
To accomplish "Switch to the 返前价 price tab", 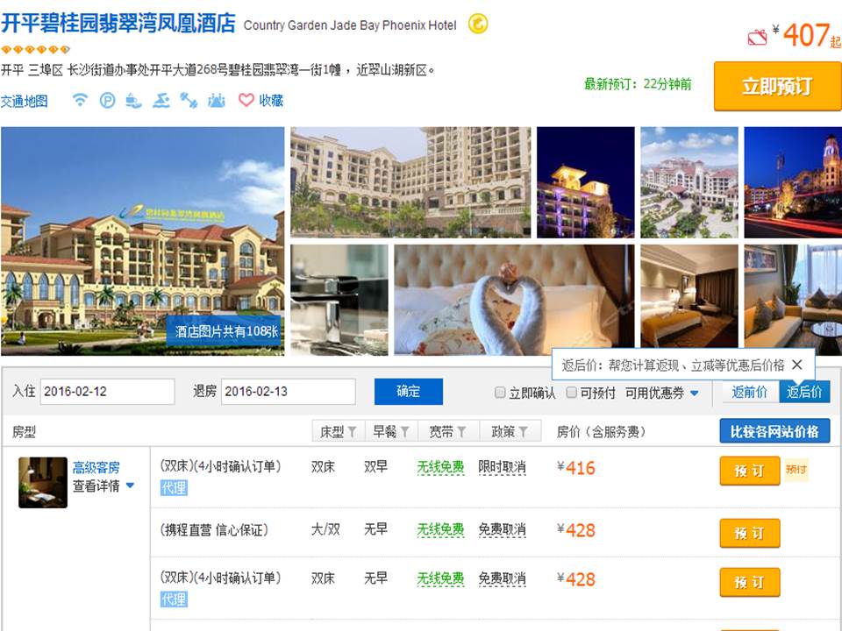I will [750, 392].
